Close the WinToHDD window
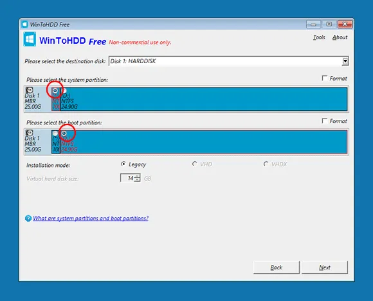This screenshot has height=301, width=373. pos(345,24)
